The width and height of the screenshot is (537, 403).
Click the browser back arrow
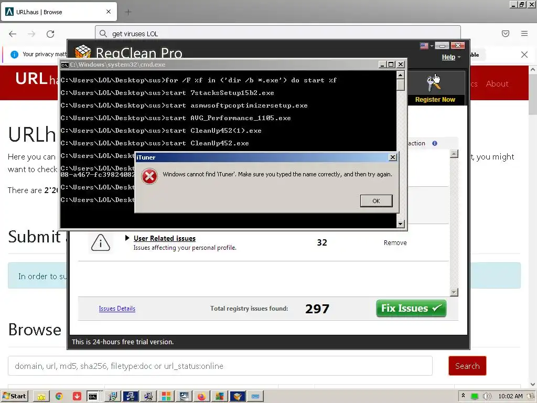(x=13, y=34)
